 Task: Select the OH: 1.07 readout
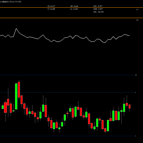(x=98, y=9)
